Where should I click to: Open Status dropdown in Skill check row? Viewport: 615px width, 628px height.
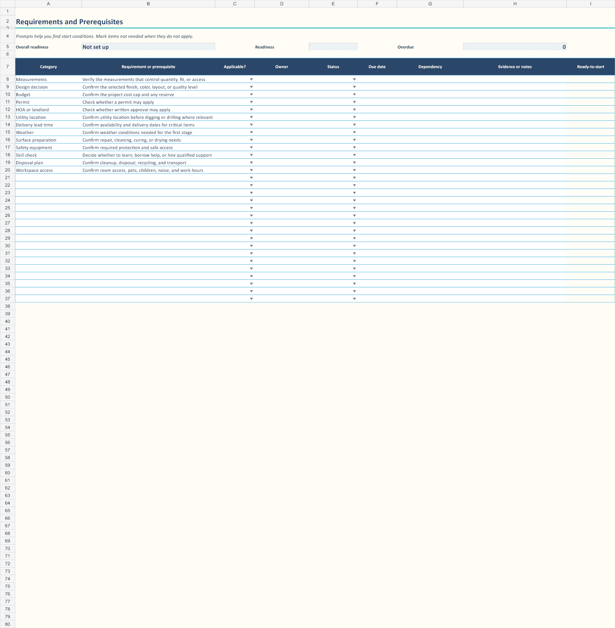354,155
